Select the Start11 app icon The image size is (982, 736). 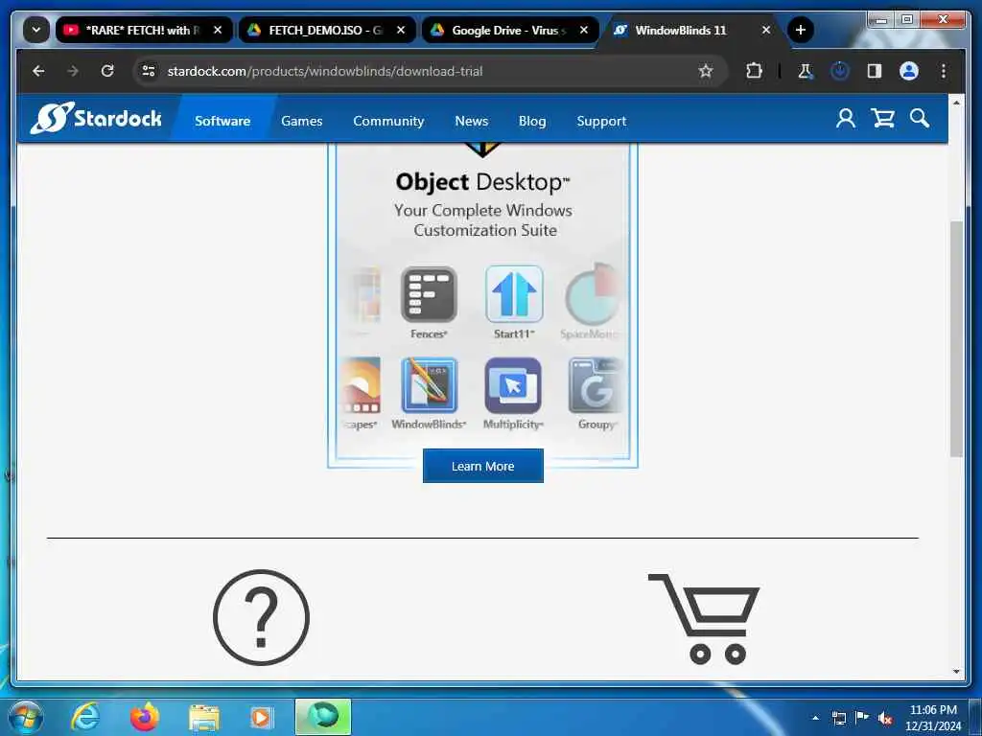[x=514, y=294]
